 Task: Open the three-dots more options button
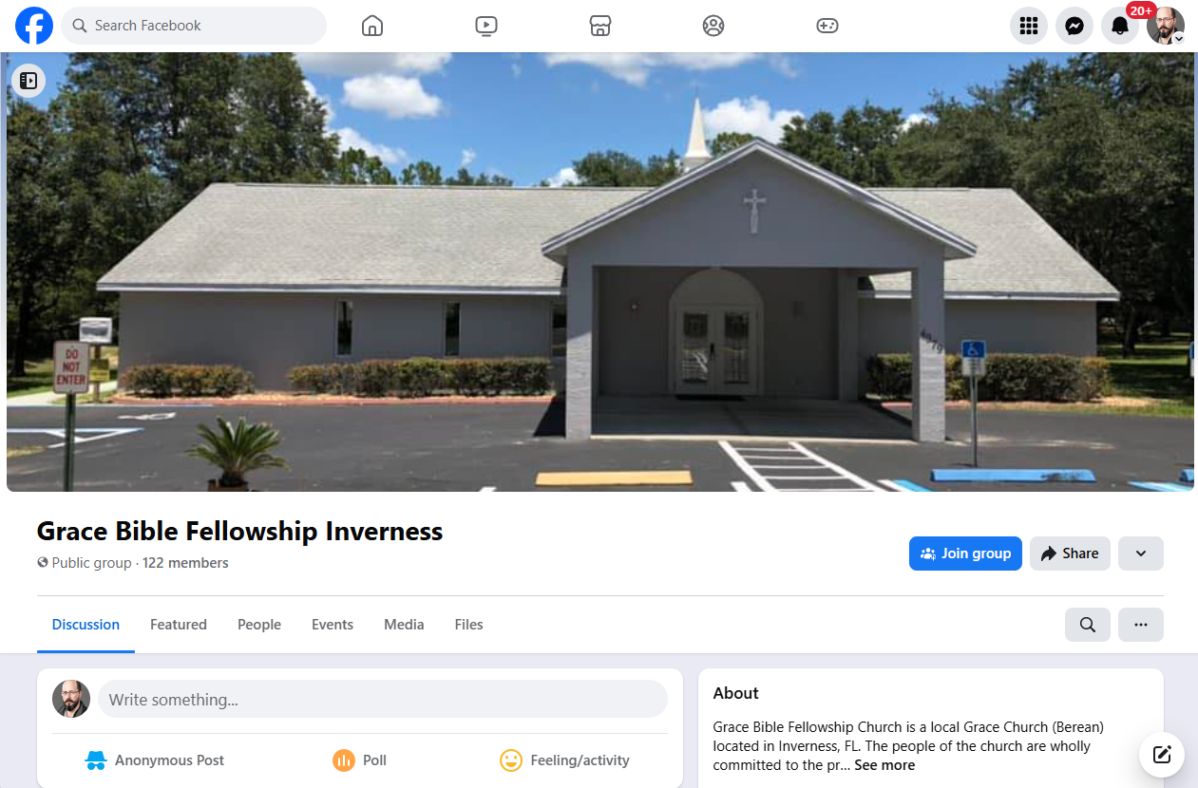1141,625
